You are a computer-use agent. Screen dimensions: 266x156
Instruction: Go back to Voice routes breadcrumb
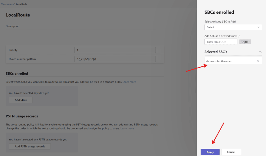click(7, 4)
